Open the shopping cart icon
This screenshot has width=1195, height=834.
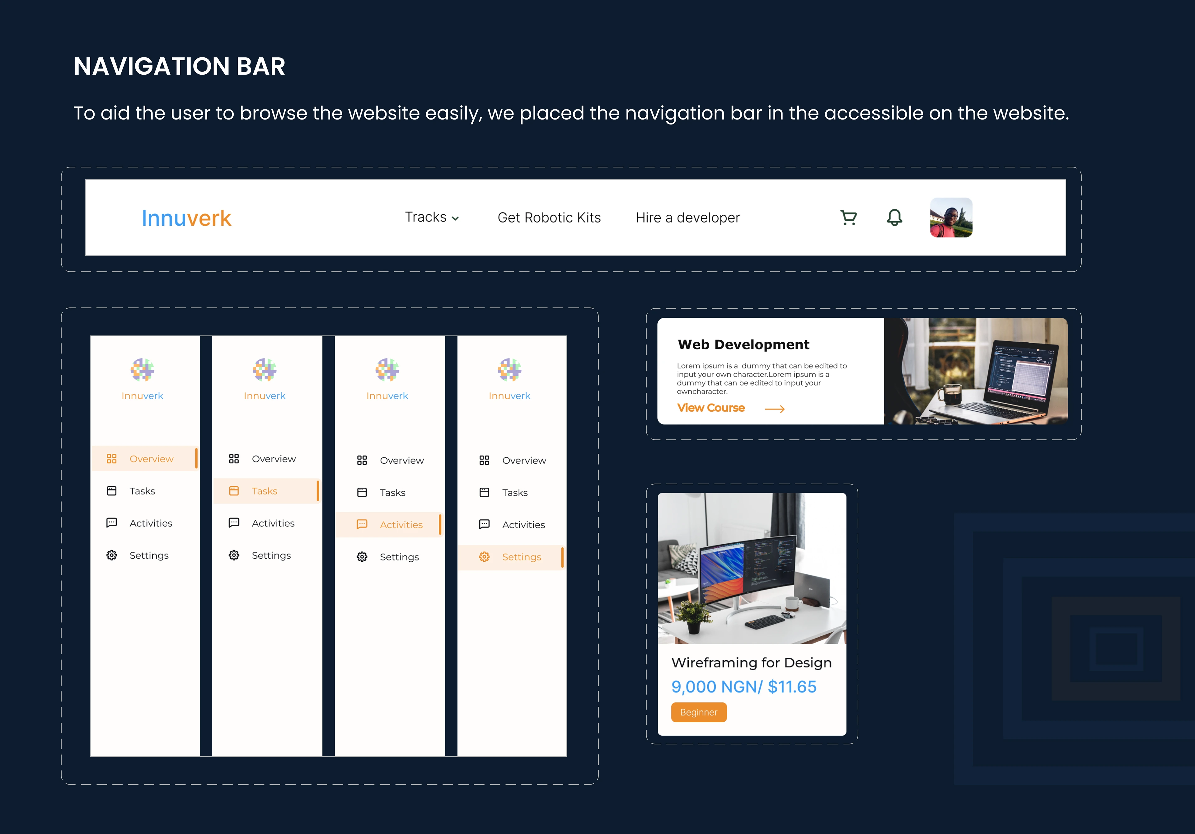click(x=848, y=218)
